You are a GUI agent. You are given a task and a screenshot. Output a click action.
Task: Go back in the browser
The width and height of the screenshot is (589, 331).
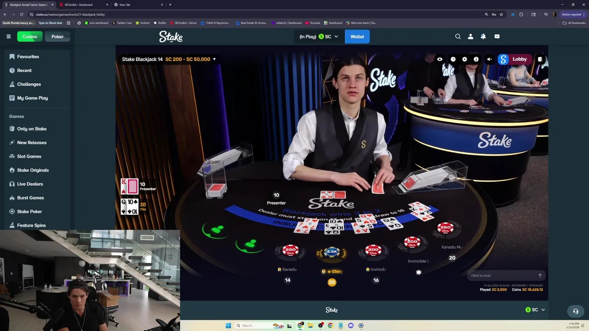coord(5,14)
